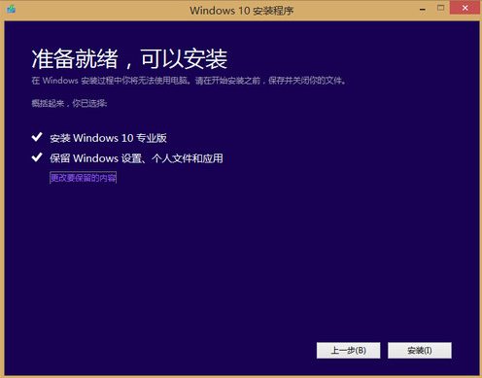Maximize the Windows 10 安装程序 window

coord(440,8)
